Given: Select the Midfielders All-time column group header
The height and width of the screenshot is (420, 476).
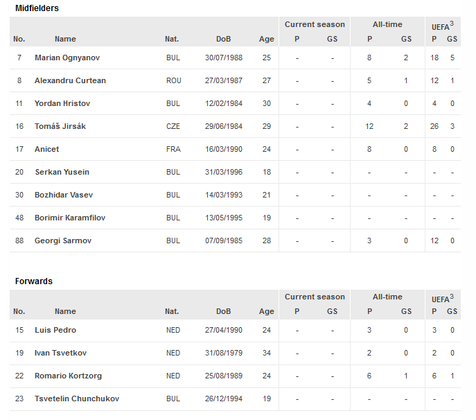Looking at the screenshot, I should (x=387, y=24).
